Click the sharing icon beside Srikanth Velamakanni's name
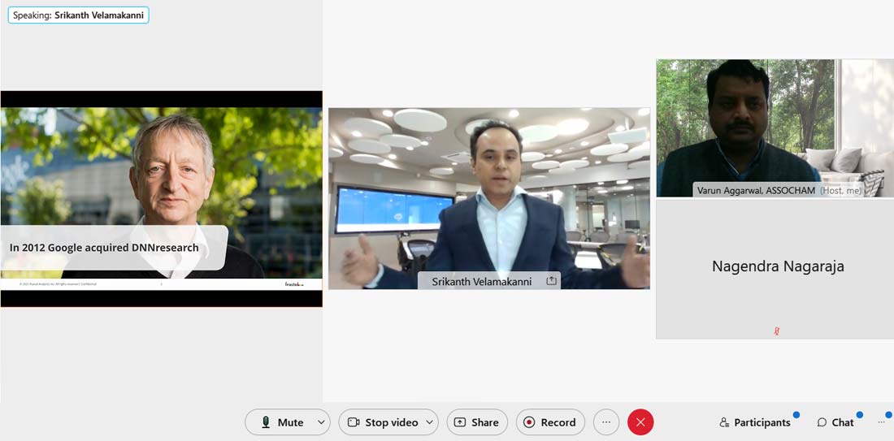The height and width of the screenshot is (441, 894). click(x=552, y=281)
